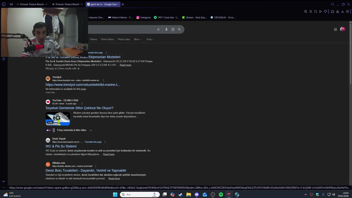Screen dimensions: 352x198
Task: Open sidebar settings gear icon
Action: (x=4, y=59)
